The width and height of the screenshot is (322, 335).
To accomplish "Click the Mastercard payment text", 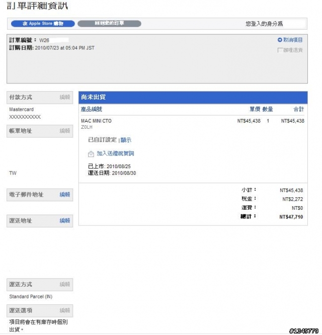I will [21, 109].
